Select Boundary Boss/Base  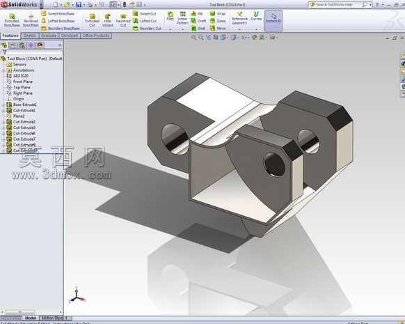[61, 28]
